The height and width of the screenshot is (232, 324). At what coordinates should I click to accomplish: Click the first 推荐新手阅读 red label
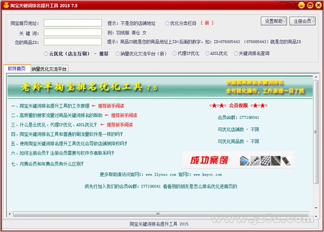[111, 106]
